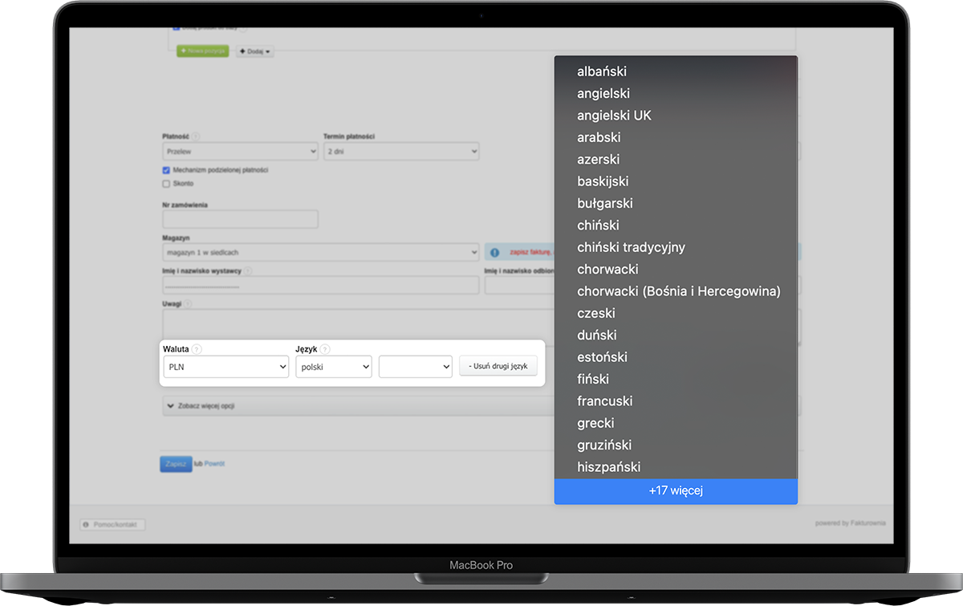Image resolution: width=963 pixels, height=606 pixels.
Task: Follow the Powrót link
Action: pos(214,464)
